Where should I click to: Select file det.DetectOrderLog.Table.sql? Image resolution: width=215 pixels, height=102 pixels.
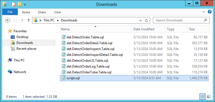[x=88, y=66]
